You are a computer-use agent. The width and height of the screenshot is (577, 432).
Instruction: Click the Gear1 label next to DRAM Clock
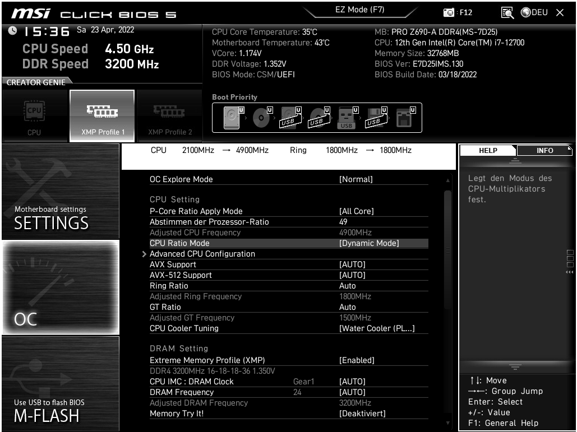(x=303, y=382)
